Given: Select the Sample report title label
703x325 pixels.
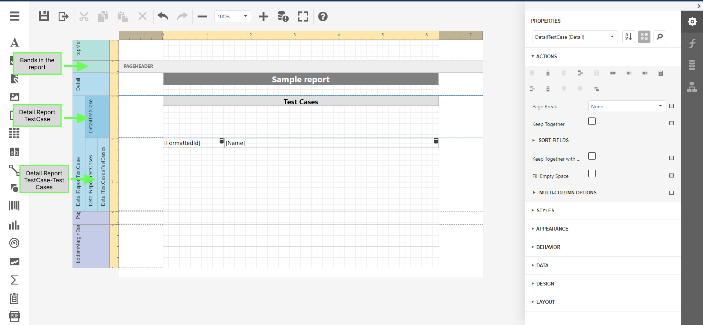Looking at the screenshot, I should (301, 79).
